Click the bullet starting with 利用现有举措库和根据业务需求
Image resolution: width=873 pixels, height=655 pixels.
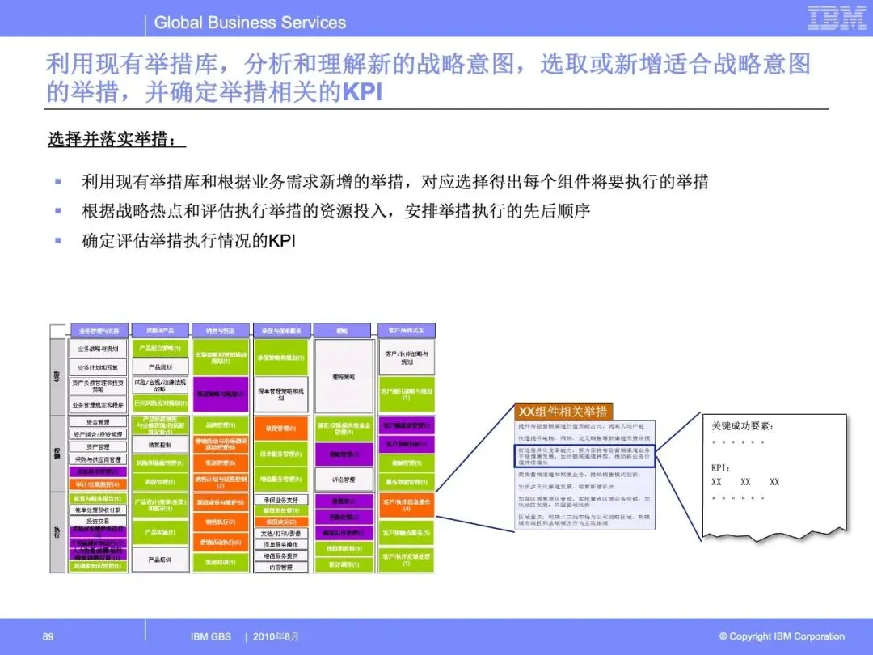(395, 182)
